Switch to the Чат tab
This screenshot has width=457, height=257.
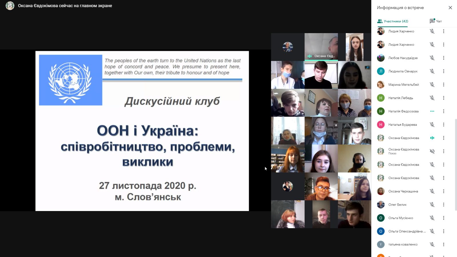pyautogui.click(x=436, y=21)
